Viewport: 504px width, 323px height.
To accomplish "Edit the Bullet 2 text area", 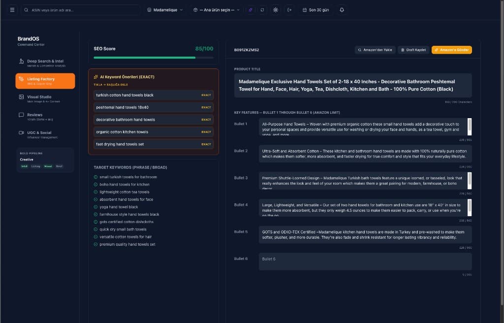I will (x=365, y=154).
